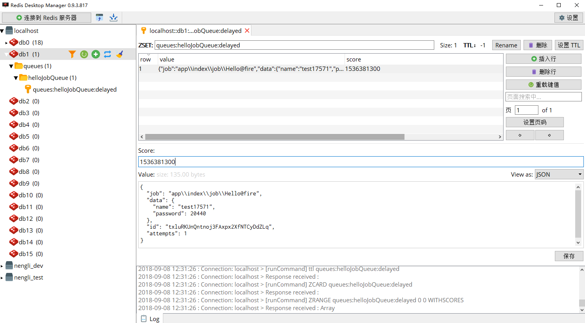Open the settings button

(x=569, y=18)
